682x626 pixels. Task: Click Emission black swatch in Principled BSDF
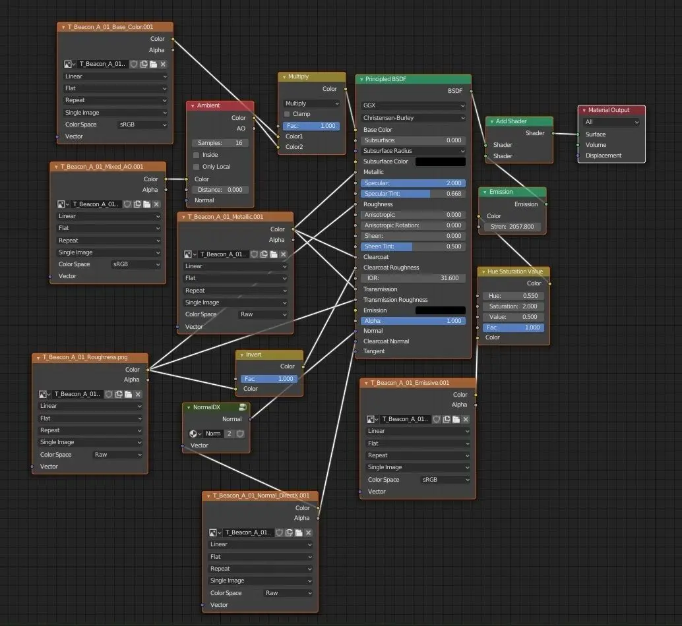pyautogui.click(x=441, y=310)
